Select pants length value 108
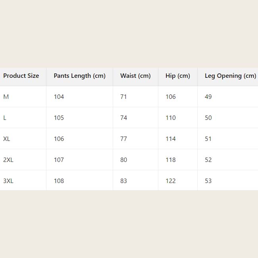 pyautogui.click(x=59, y=181)
